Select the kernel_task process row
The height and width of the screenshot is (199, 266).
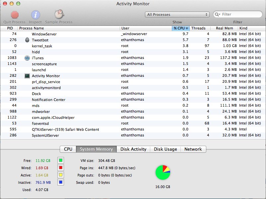pyautogui.click(x=133, y=46)
